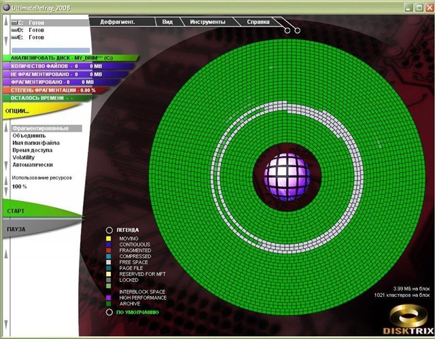This screenshot has height=339, width=435.
Task: Click Готов status of drive E:
Action: [36, 37]
